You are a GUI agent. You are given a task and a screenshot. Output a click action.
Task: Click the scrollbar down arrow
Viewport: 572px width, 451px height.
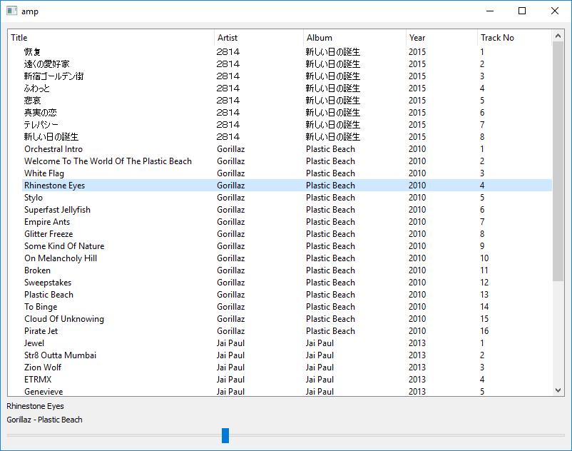[558, 390]
